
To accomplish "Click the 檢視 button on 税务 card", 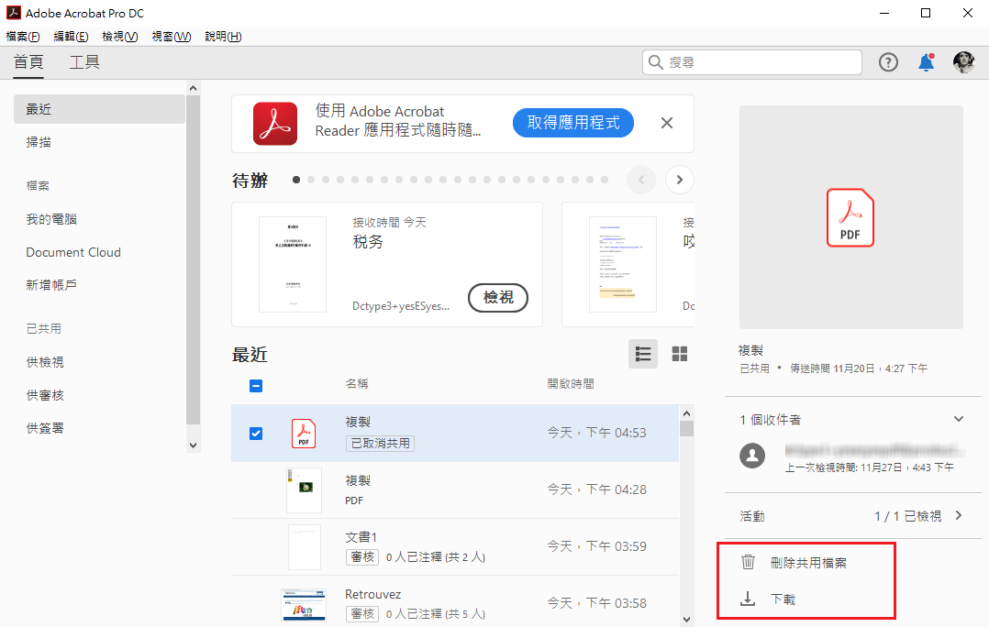I will coord(497,297).
